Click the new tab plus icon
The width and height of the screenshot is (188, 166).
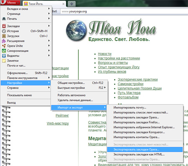pos(71,4)
